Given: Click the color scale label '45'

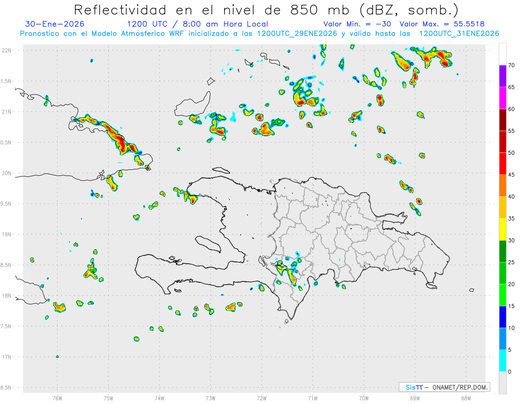Looking at the screenshot, I should click(511, 175).
